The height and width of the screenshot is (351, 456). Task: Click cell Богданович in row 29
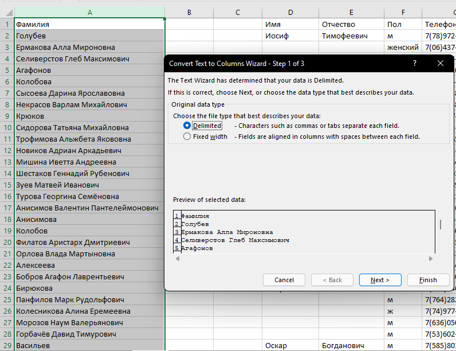(351, 345)
